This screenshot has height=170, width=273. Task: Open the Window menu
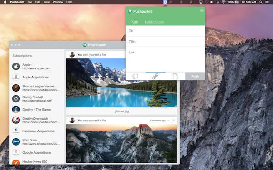pyautogui.click(x=58, y=2)
